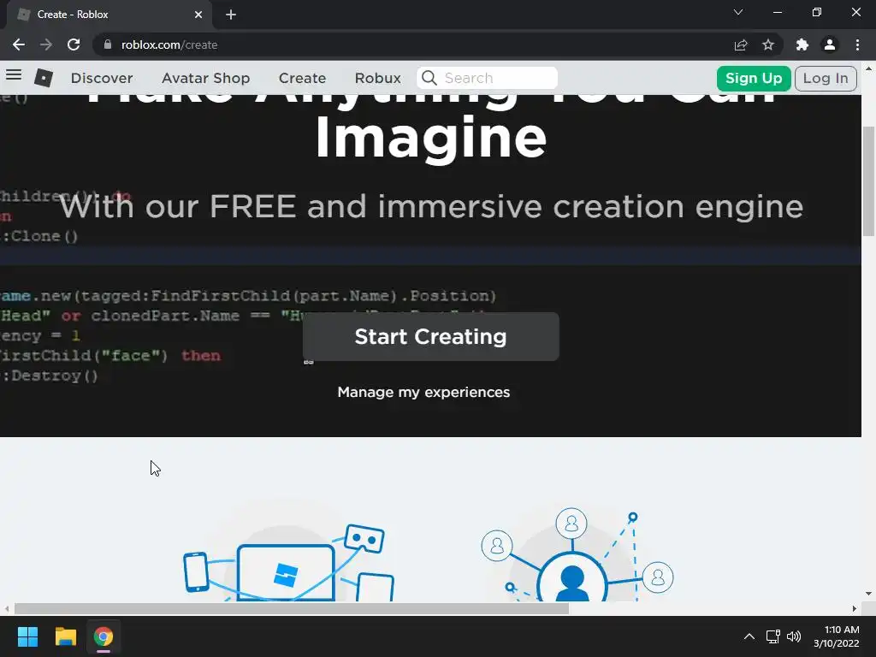Open Chrome's three-dot menu
Screen dimensions: 876x657
click(x=857, y=44)
